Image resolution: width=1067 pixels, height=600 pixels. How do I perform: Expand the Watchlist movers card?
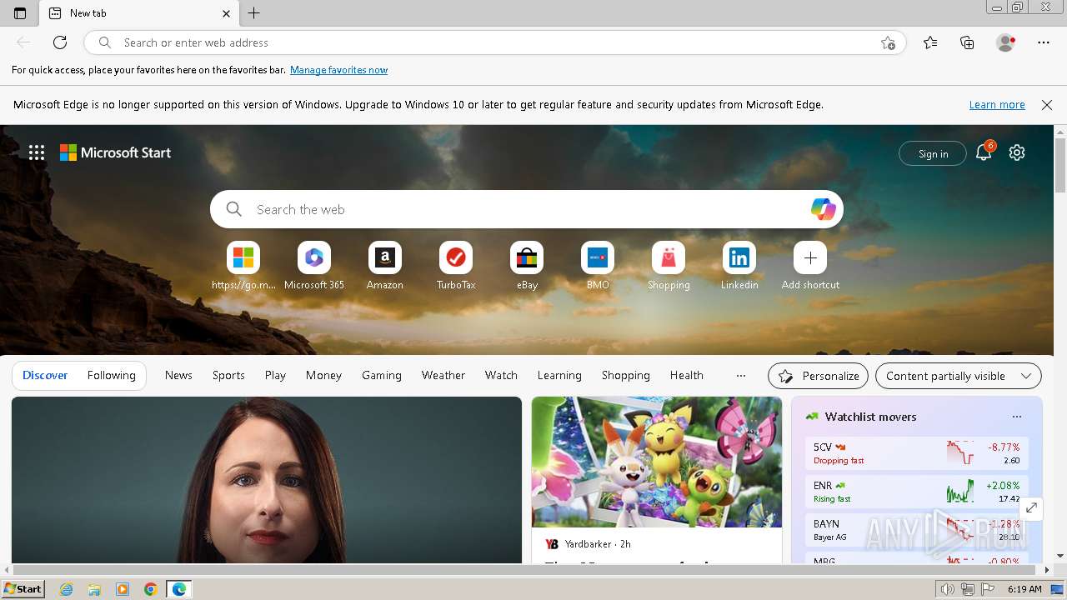1031,507
